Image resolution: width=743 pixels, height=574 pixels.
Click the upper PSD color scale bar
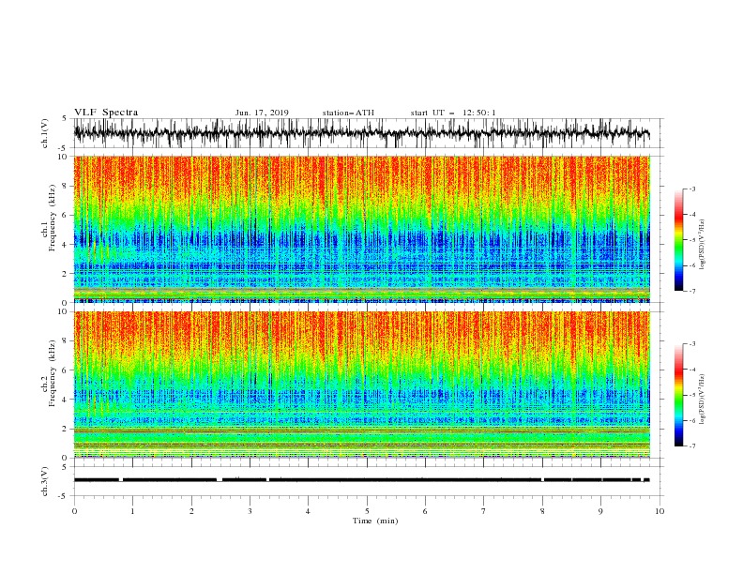coord(678,240)
